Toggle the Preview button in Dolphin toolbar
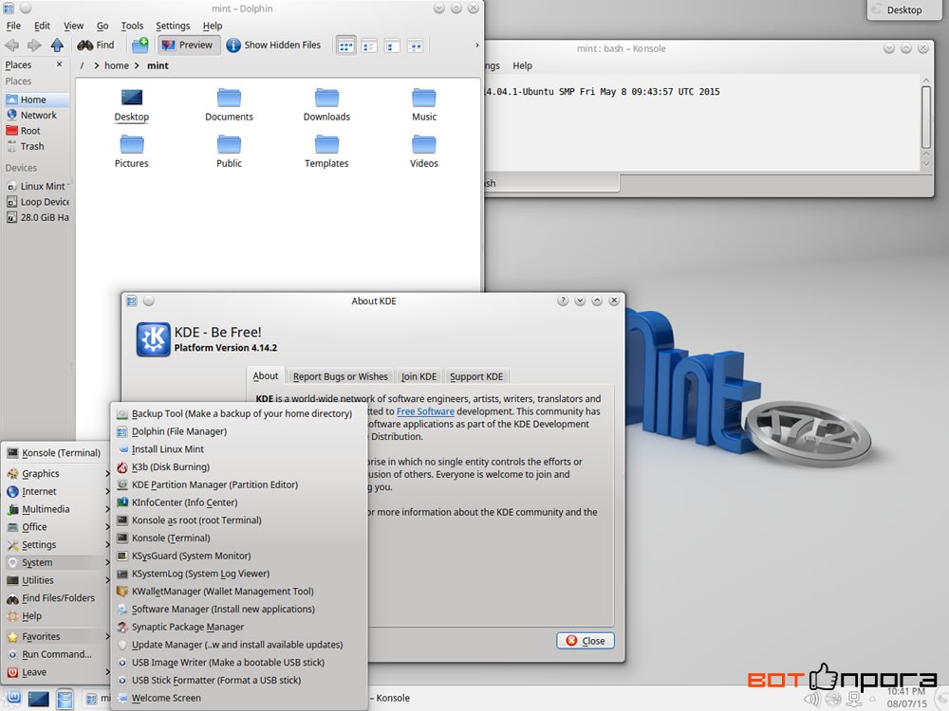 point(187,45)
